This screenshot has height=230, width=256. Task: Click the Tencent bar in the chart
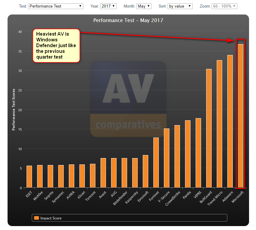(x=93, y=176)
